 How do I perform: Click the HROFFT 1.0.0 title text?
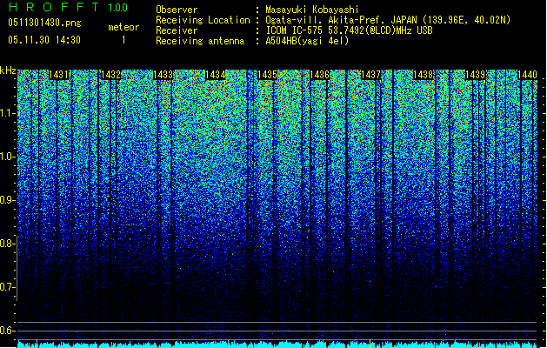point(69,7)
